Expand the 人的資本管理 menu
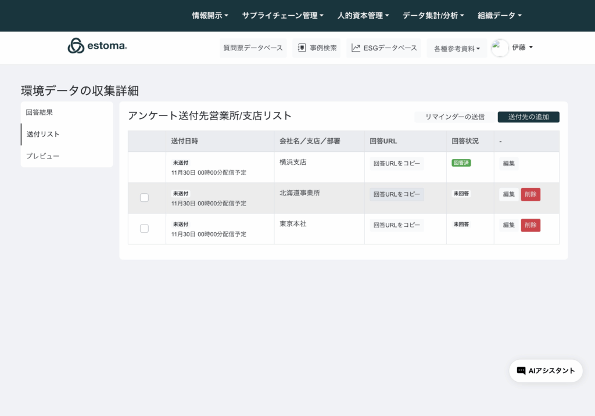 (363, 16)
